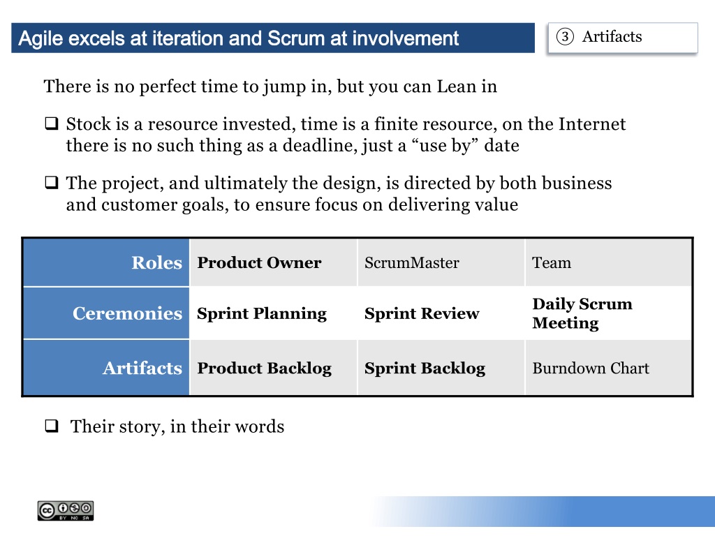Image resolution: width=715 pixels, height=536 pixels.
Task: Click the Sprint Review cell
Action: coord(441,313)
